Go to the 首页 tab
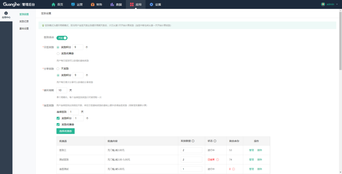This screenshot has height=174, width=342. click(57, 4)
